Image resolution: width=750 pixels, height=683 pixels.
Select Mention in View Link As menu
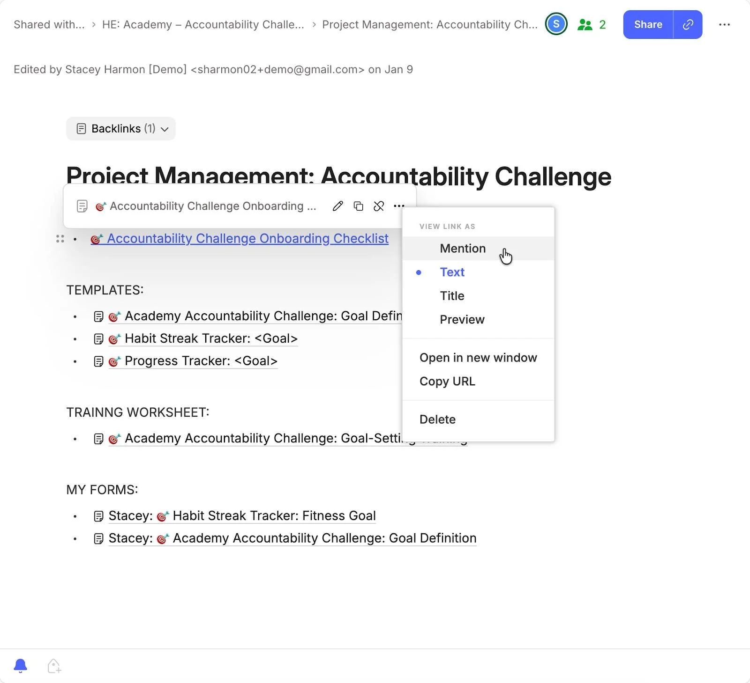tap(478, 249)
